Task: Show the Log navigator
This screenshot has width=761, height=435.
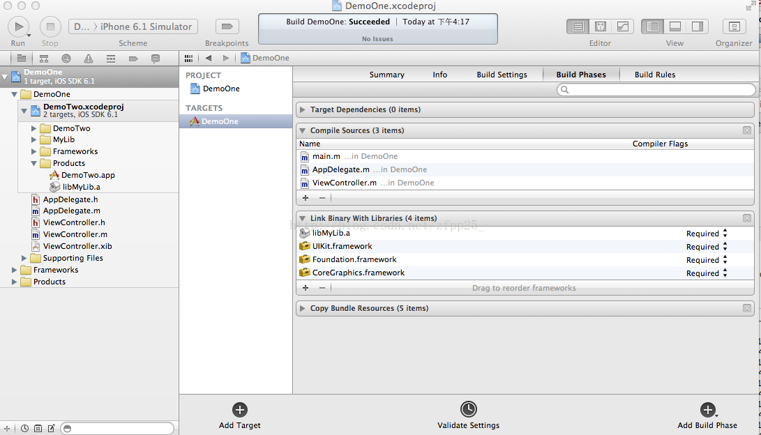Action: 156,59
